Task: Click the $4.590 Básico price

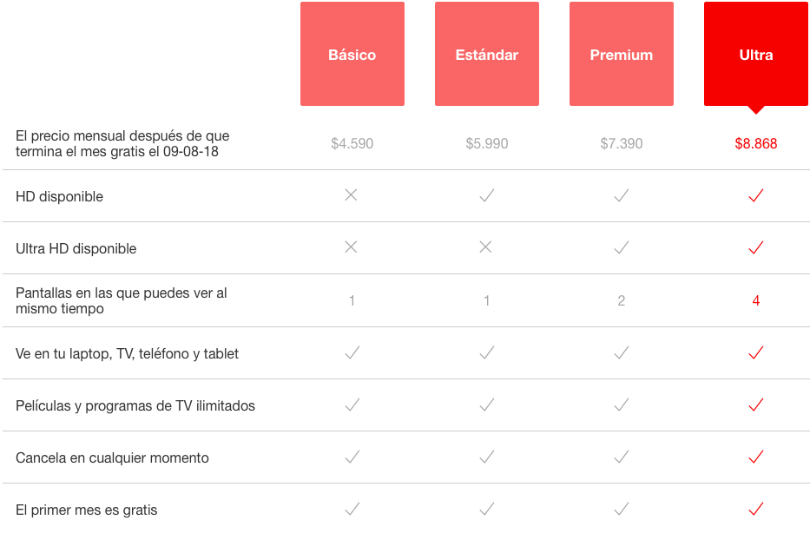Action: tap(352, 143)
